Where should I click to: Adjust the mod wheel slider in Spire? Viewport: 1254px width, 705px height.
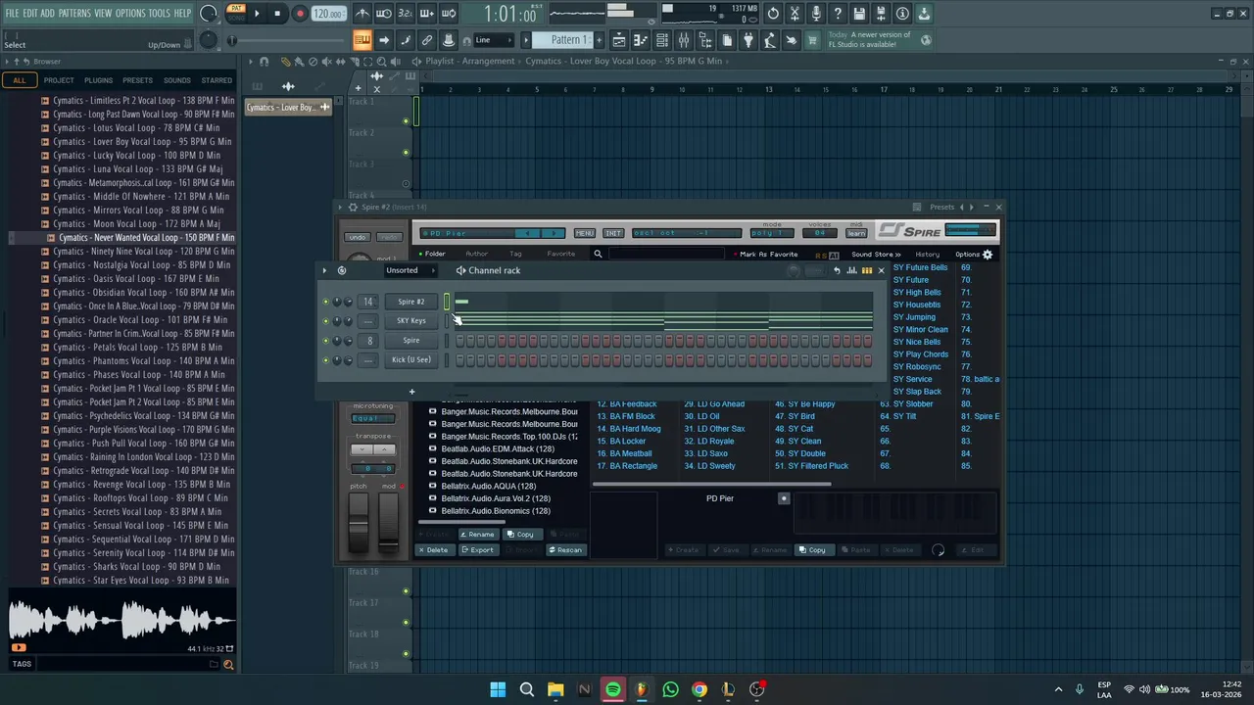tap(389, 521)
